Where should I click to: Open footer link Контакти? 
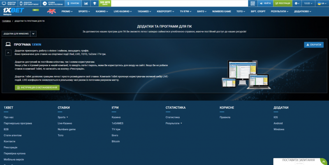[9, 142]
